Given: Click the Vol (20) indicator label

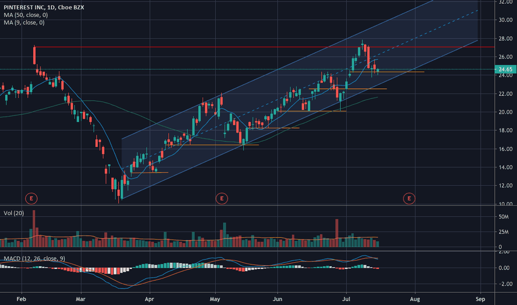Looking at the screenshot, I should tap(14, 213).
